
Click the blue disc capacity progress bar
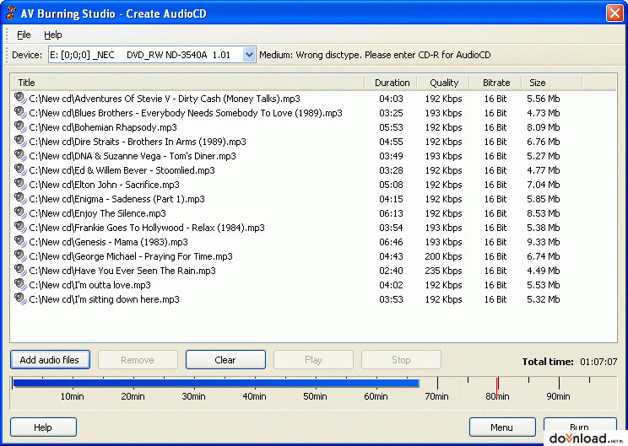pyautogui.click(x=216, y=384)
